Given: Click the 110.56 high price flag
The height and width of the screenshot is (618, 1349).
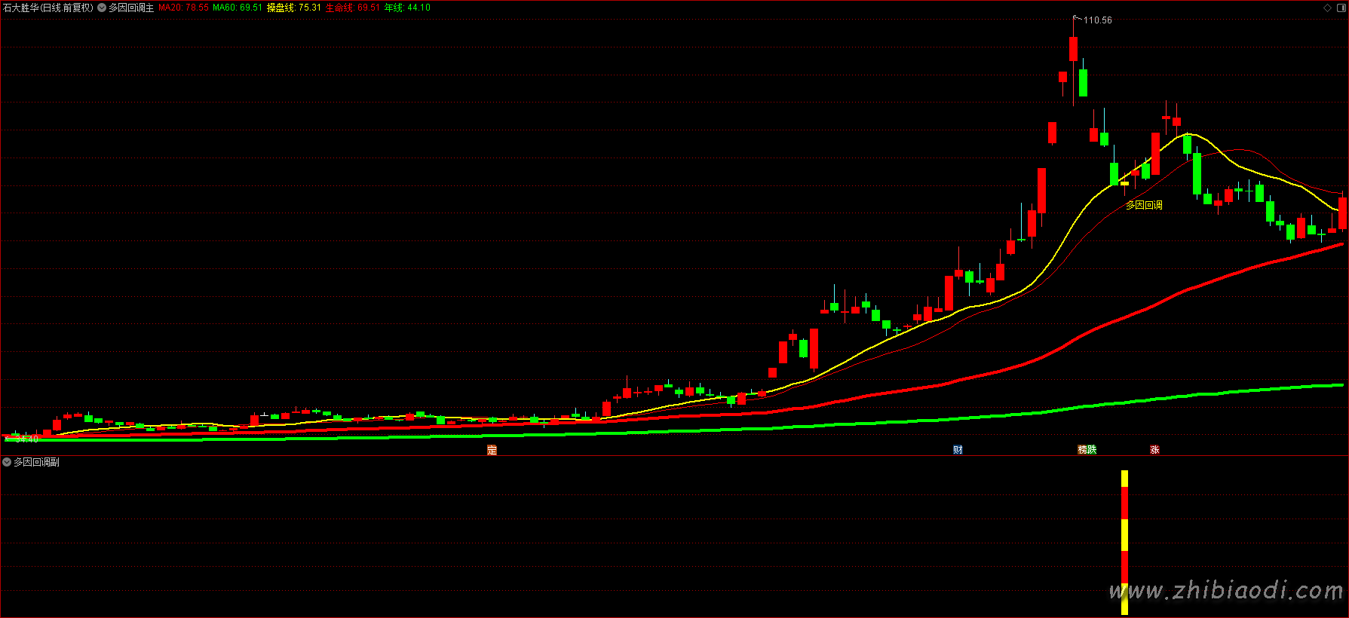Looking at the screenshot, I should coord(1096,20).
